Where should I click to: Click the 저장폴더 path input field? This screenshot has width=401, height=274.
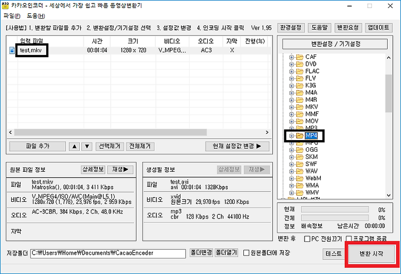click(x=108, y=253)
